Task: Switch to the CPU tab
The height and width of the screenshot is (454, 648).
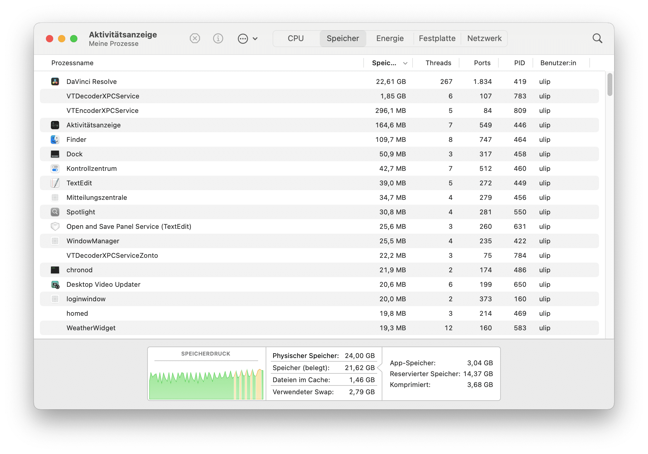Action: pyautogui.click(x=296, y=39)
